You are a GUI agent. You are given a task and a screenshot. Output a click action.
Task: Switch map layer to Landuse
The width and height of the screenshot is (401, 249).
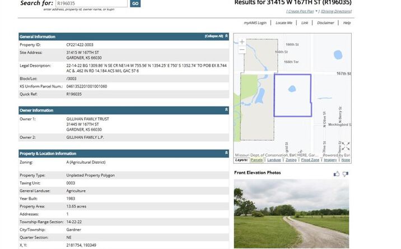click(x=274, y=160)
